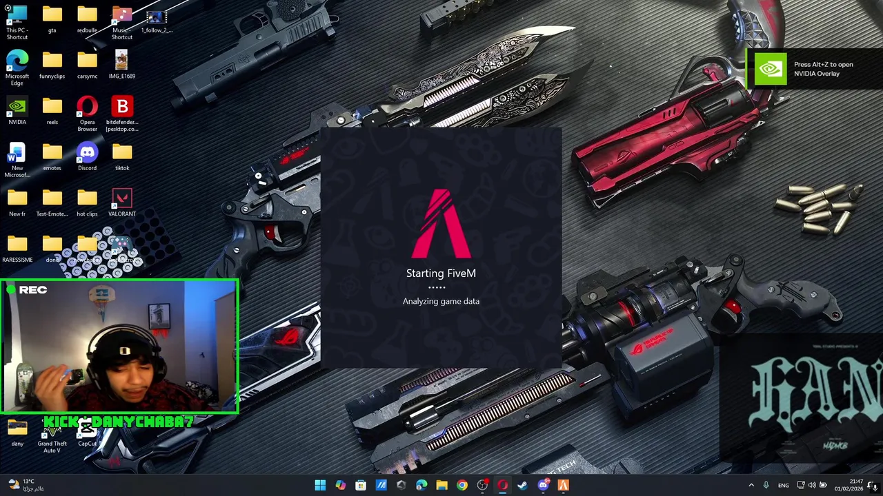This screenshot has width=883, height=496.
Task: Open the redbulle folder
Action: (87, 19)
